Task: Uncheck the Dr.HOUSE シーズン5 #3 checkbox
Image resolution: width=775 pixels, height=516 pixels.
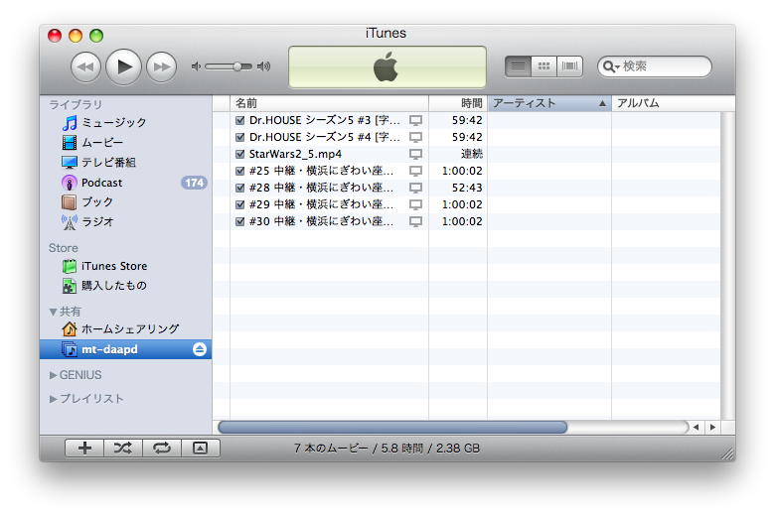Action: (240, 121)
